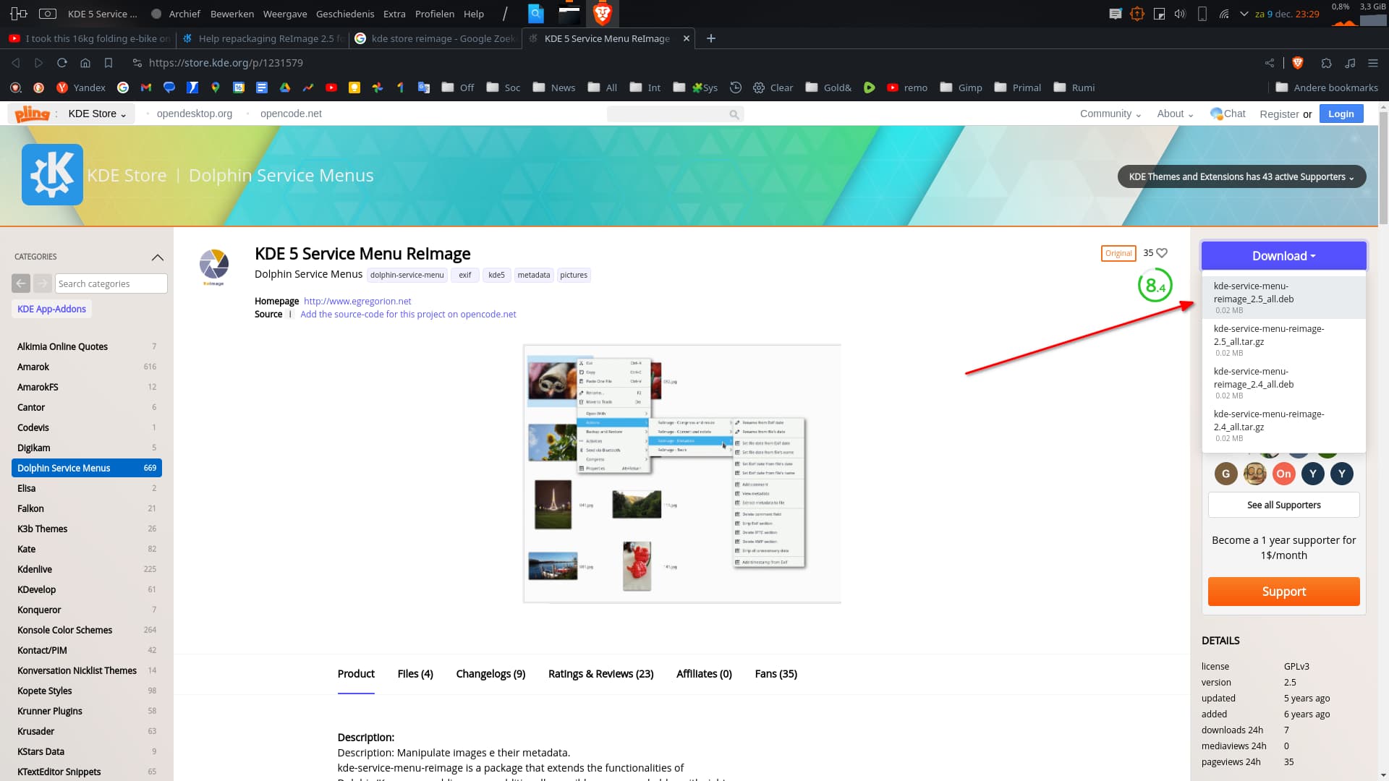Open the share icon in address bar
The image size is (1389, 781).
pos(1270,63)
